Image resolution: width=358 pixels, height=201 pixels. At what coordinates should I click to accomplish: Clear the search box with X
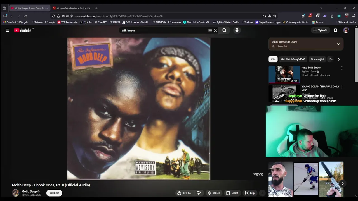pyautogui.click(x=215, y=30)
